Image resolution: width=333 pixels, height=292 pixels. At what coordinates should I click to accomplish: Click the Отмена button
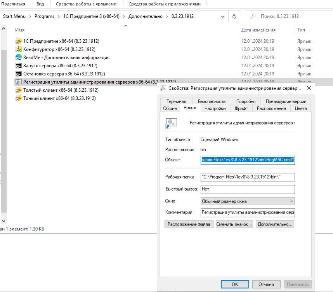pos(266,284)
